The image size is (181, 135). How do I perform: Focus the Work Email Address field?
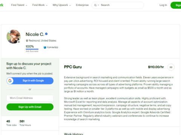click(30, 98)
